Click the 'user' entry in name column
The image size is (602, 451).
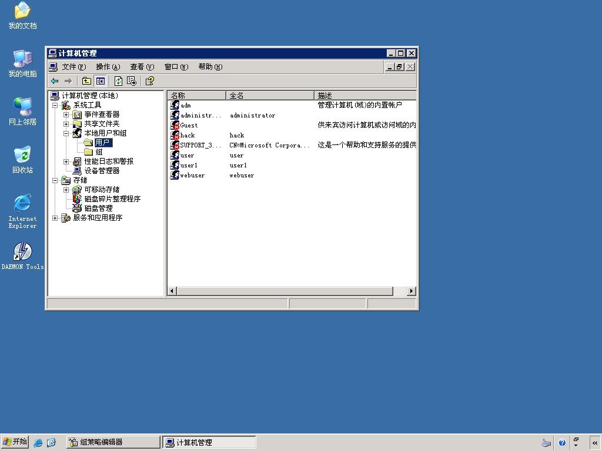187,155
